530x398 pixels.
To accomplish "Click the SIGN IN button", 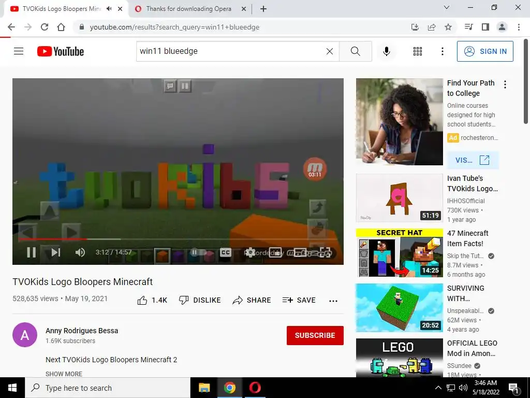I will click(485, 51).
